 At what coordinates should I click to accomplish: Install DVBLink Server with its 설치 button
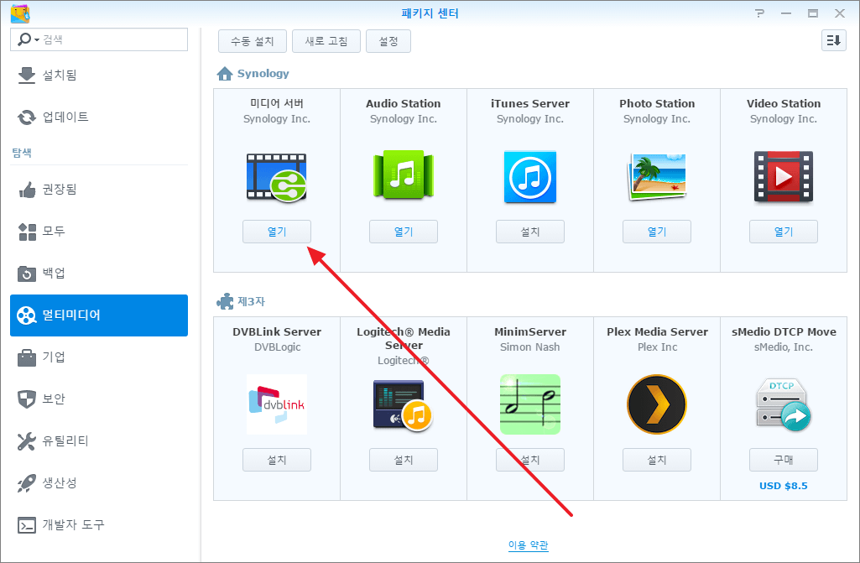276,460
